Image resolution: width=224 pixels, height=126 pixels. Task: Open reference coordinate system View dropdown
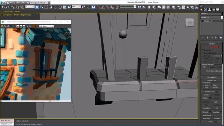76,7
